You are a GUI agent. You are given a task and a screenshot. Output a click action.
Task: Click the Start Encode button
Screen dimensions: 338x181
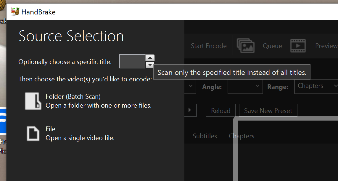pos(208,46)
